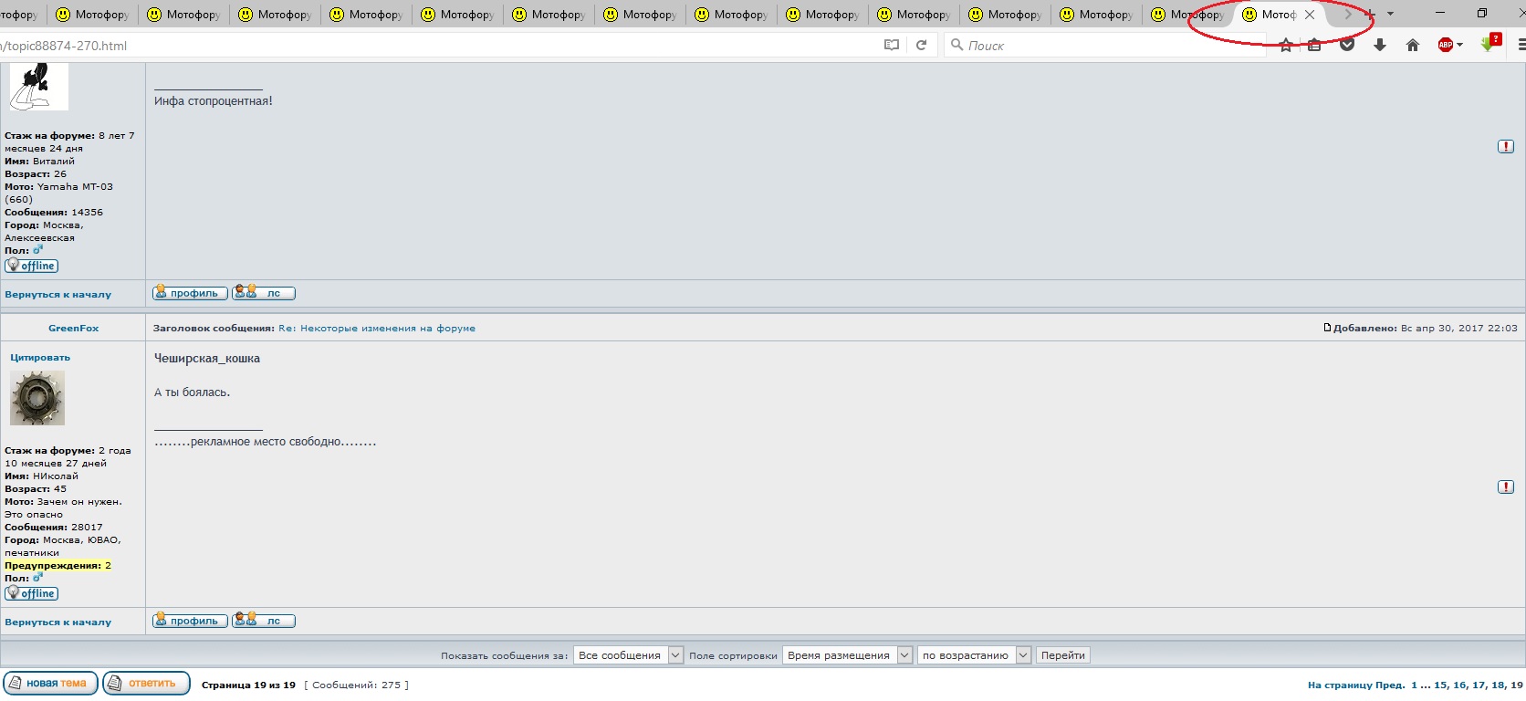Reload the page with the refresh icon
1526x701 pixels.
pyautogui.click(x=922, y=45)
